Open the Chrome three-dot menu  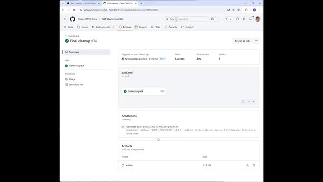[x=260, y=10]
